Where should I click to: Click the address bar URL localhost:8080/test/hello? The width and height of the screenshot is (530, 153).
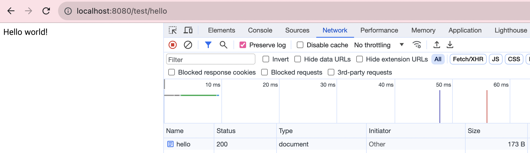(122, 11)
